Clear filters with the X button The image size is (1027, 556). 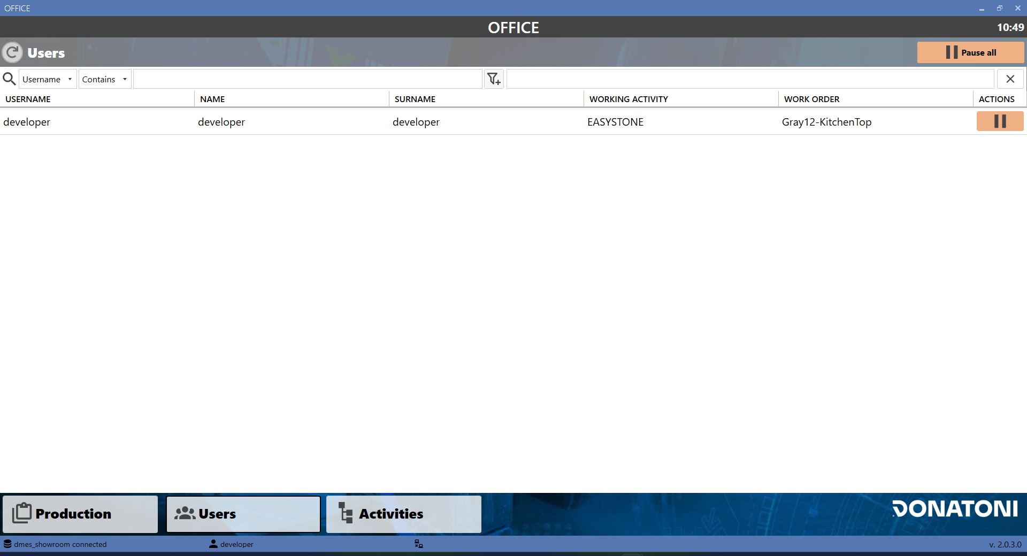[1010, 79]
